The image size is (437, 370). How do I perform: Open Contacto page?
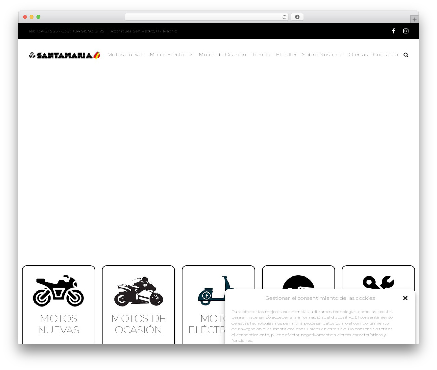tap(385, 55)
